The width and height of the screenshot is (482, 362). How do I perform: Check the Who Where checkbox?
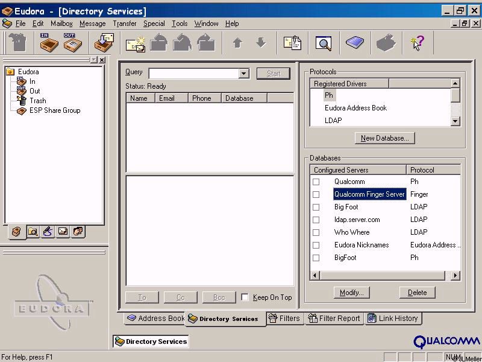point(316,232)
